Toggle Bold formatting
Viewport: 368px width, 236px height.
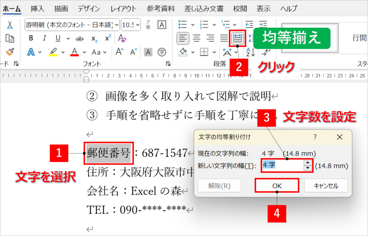[31, 38]
